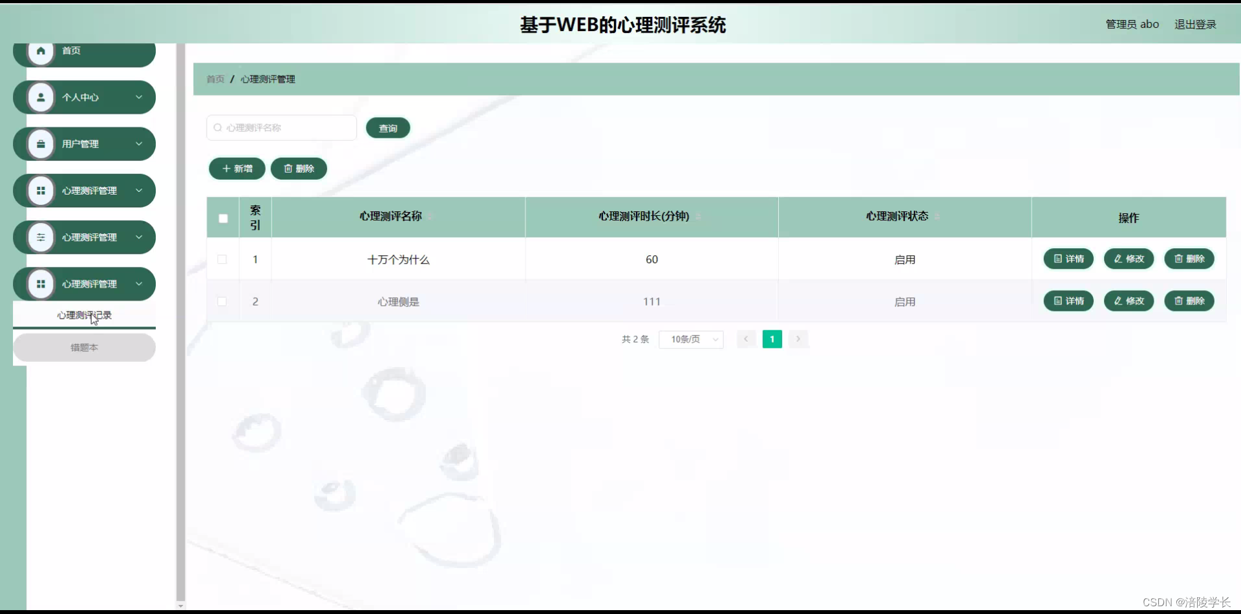The height and width of the screenshot is (614, 1241).
Task: Check the select-all checkbox in the table header
Action: tap(222, 218)
